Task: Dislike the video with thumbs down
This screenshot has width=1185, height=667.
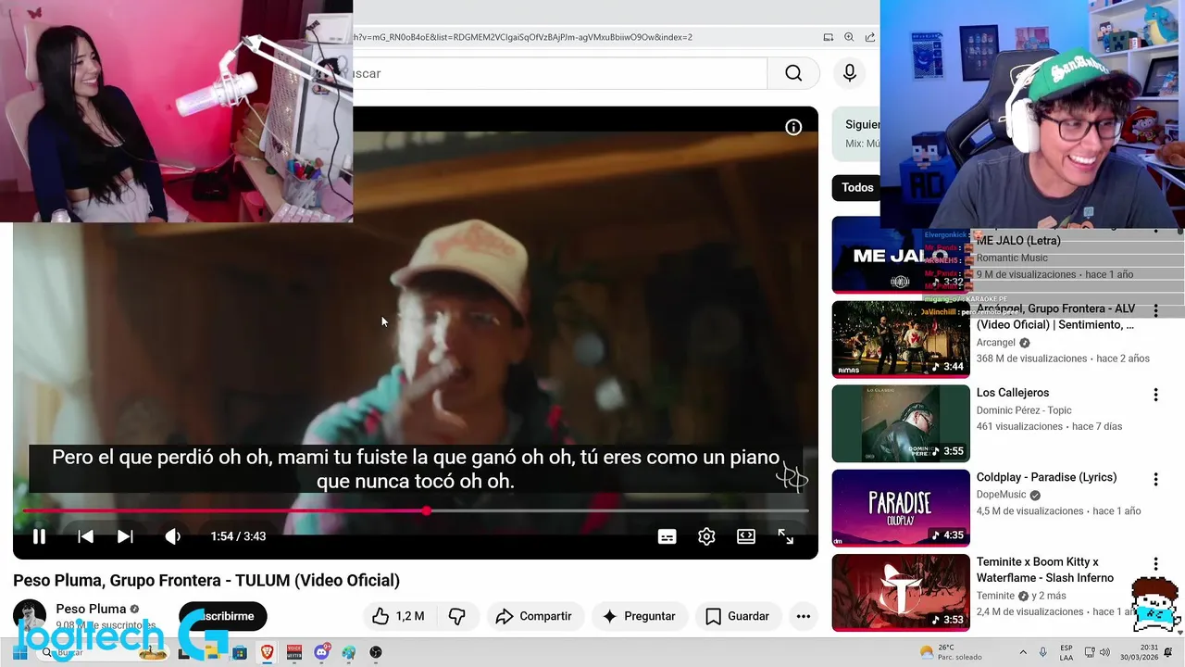Action: pyautogui.click(x=456, y=616)
